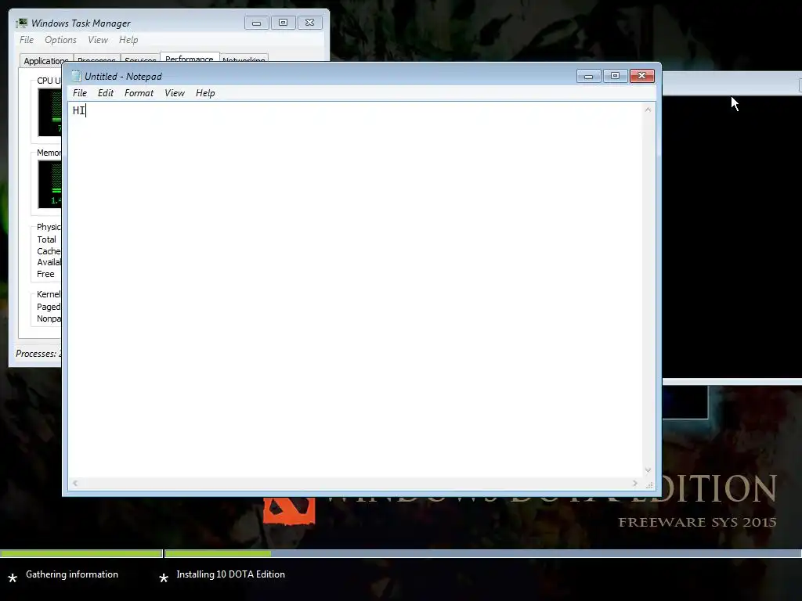802x601 pixels.
Task: Open the Format menu in Notepad
Action: (x=139, y=93)
